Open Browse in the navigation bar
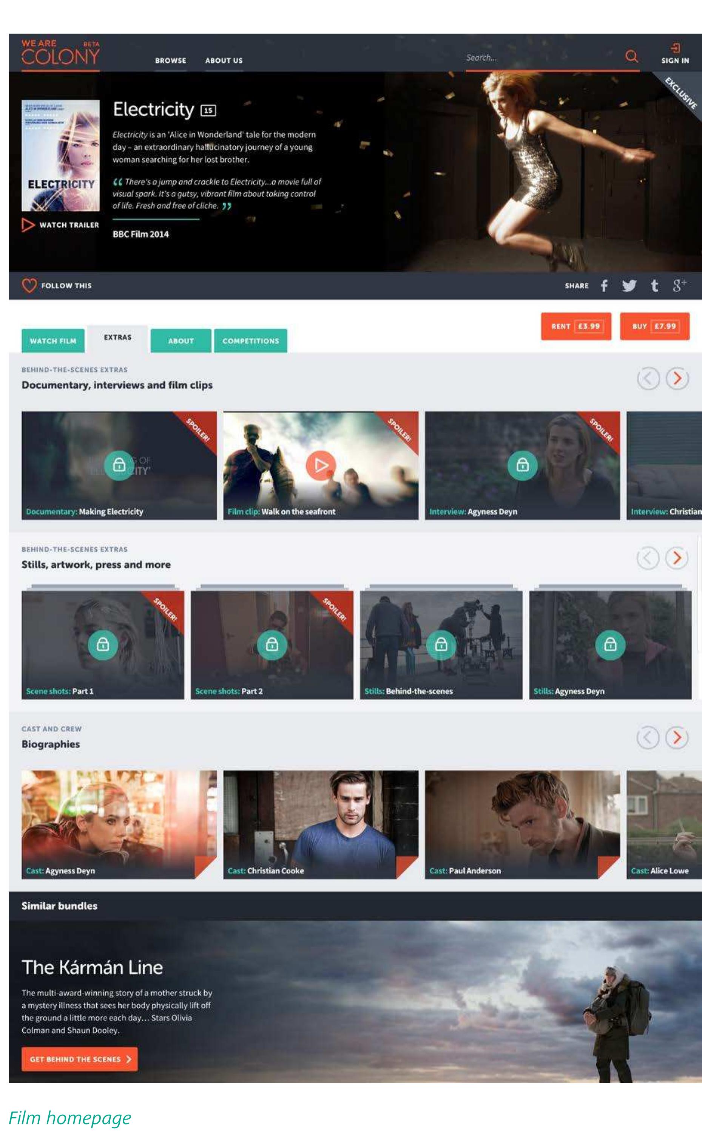The width and height of the screenshot is (702, 1143). pyautogui.click(x=170, y=60)
